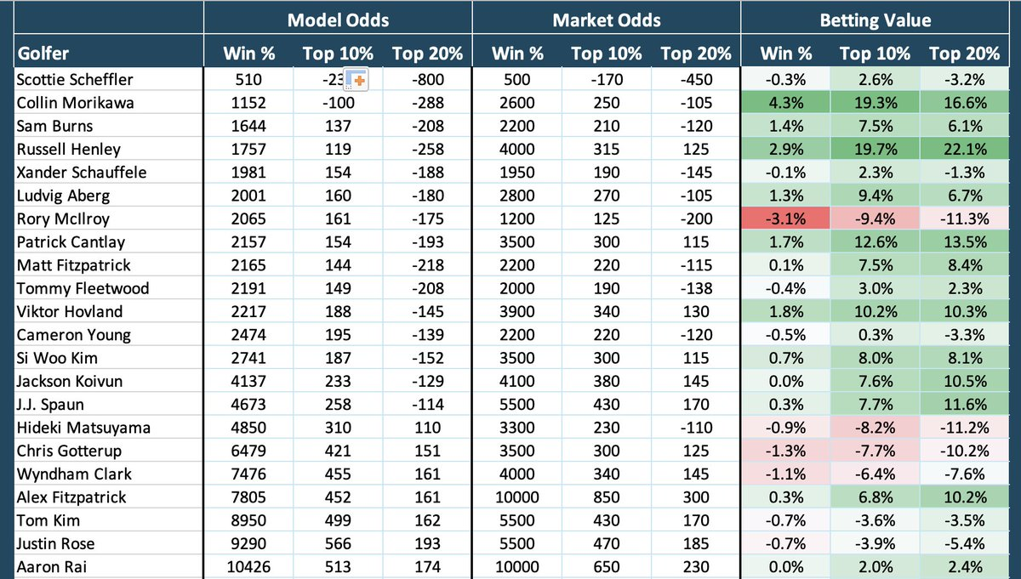Click Jackson Koivun's market Top 10% value 380
The image size is (1021, 579).
click(x=607, y=382)
